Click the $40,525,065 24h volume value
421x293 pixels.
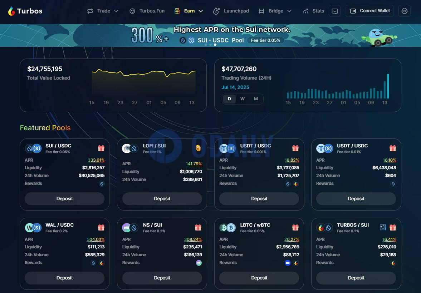pos(92,176)
